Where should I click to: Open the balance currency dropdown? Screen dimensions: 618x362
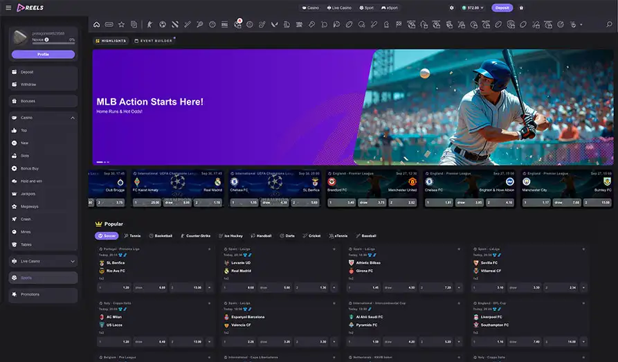473,8
